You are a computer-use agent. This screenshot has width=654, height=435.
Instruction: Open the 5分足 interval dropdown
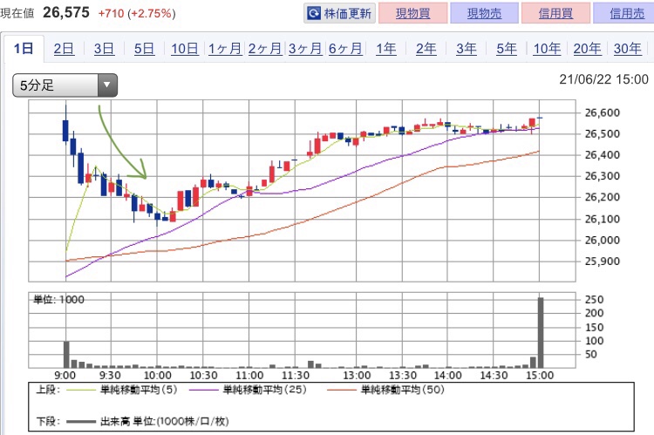[65, 85]
